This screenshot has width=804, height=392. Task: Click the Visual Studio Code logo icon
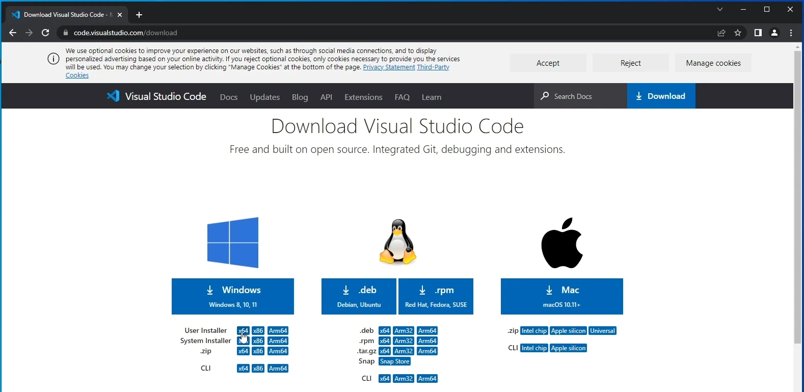[113, 96]
